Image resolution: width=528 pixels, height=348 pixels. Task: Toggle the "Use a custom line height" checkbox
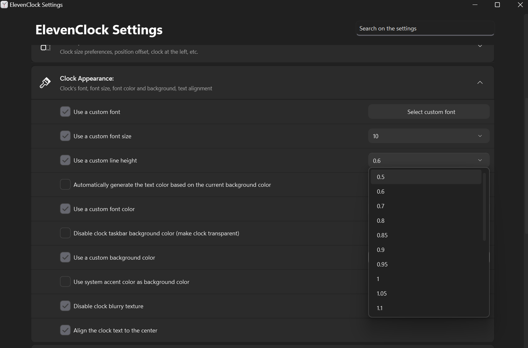65,160
